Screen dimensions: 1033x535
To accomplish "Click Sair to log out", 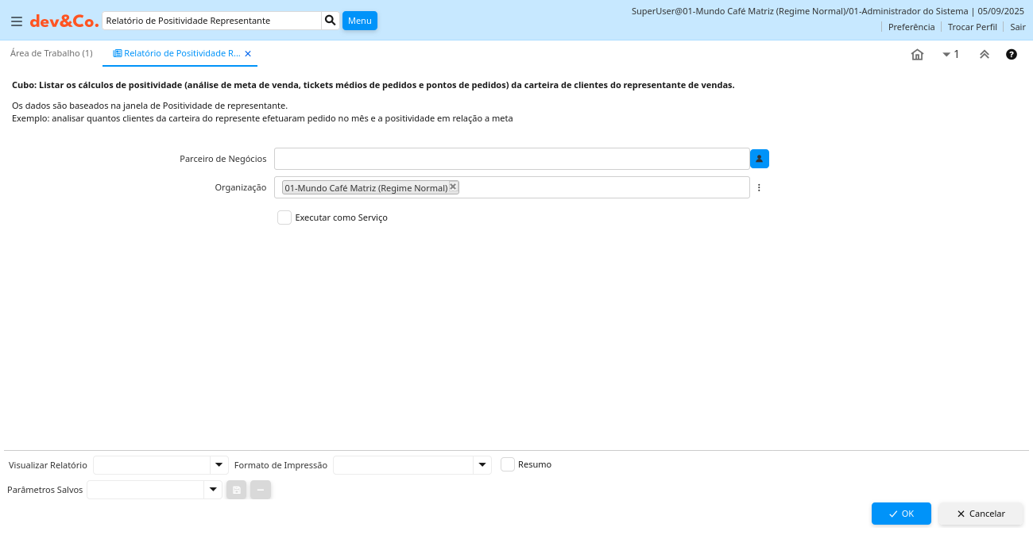I will pyautogui.click(x=1018, y=27).
